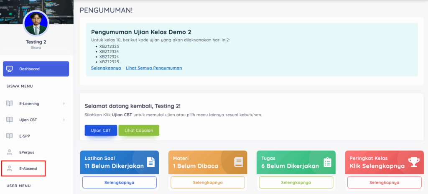Viewport: 428px width, 194px height.
Task: Click the E-SPP book icon
Action: click(x=10, y=136)
